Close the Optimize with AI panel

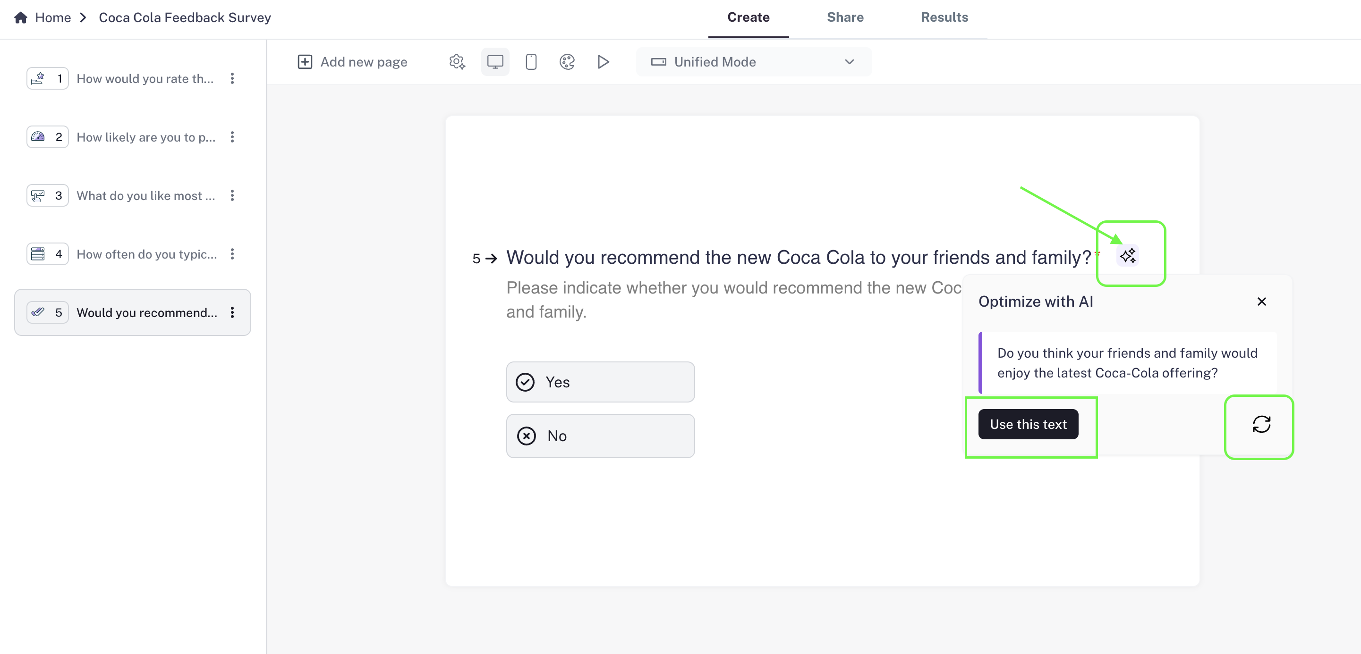pyautogui.click(x=1261, y=302)
